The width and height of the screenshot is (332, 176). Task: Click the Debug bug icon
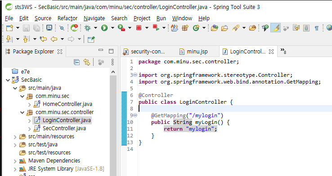coord(87,28)
